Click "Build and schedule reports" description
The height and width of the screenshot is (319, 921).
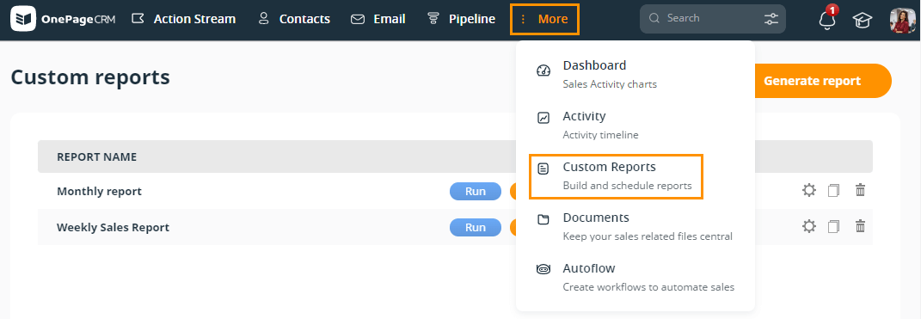pos(627,187)
